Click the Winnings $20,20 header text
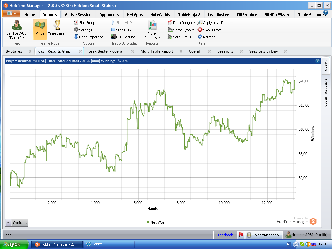 tap(115, 61)
